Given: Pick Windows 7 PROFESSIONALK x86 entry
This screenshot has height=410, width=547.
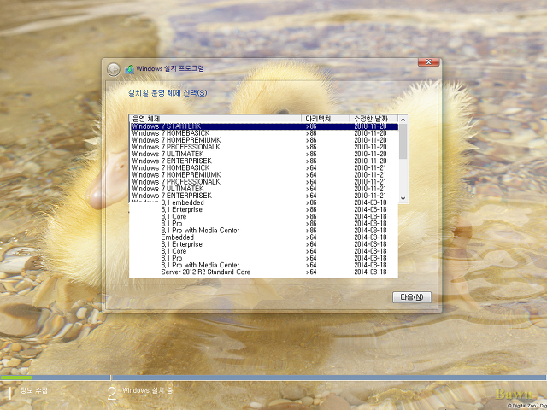Looking at the screenshot, I should (x=264, y=147).
